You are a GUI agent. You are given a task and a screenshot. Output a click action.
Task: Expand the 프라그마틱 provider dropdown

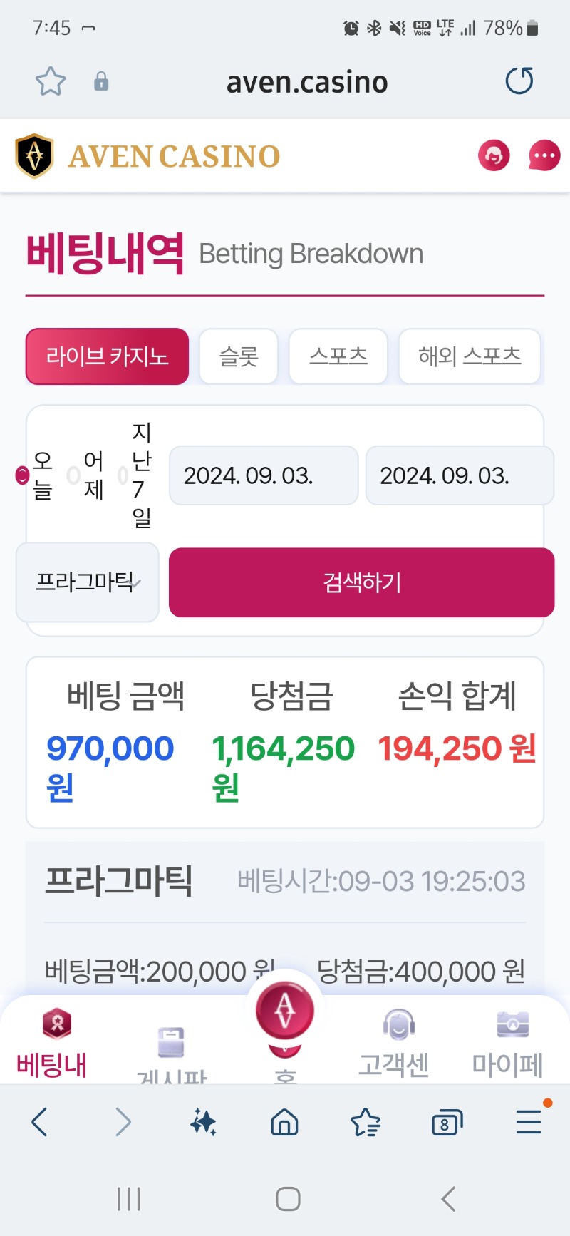88,582
